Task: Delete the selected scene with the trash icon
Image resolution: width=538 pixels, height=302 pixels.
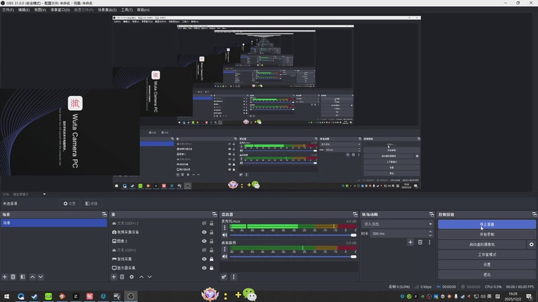Action: (x=13, y=276)
